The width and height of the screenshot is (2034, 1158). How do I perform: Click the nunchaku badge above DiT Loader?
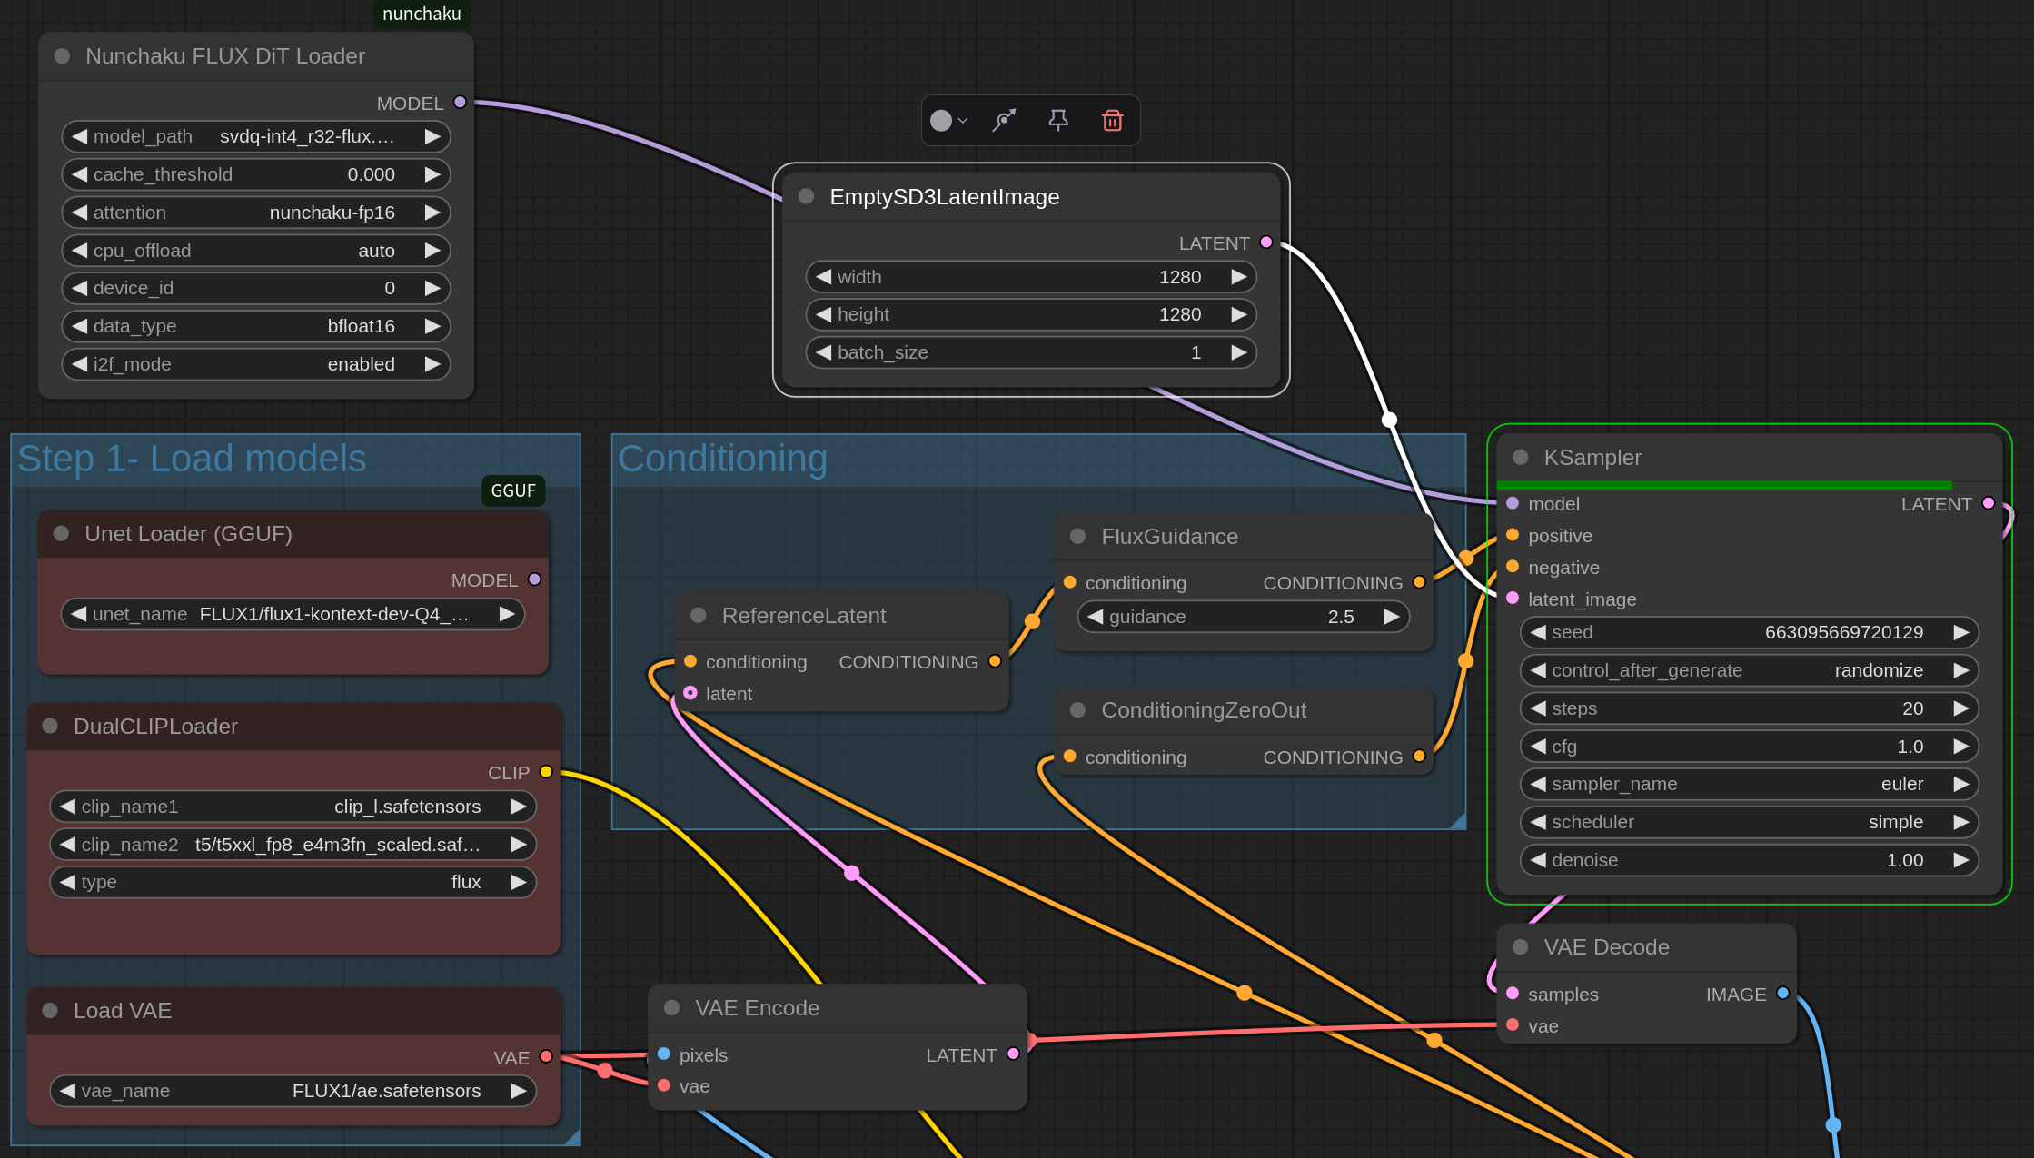422,14
